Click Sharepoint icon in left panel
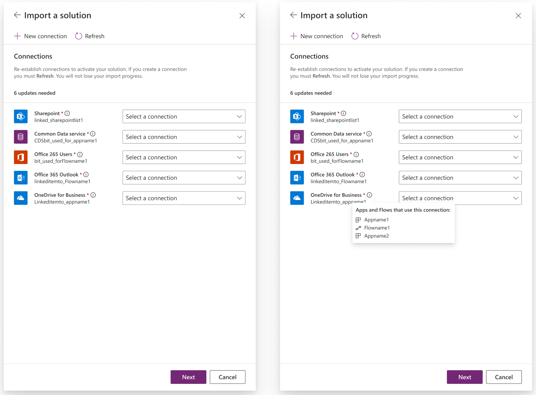The height and width of the screenshot is (395, 536). (x=21, y=117)
